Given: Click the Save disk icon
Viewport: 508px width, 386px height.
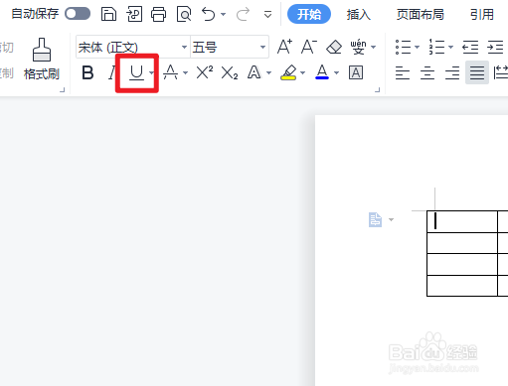Looking at the screenshot, I should click(108, 14).
